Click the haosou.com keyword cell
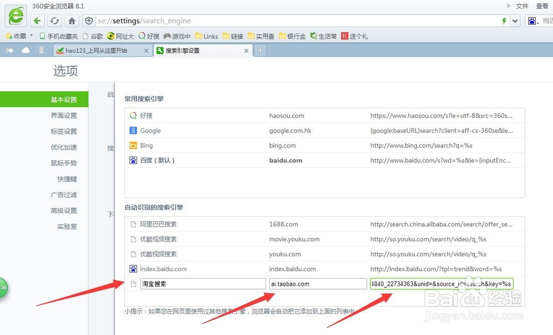 (286, 116)
